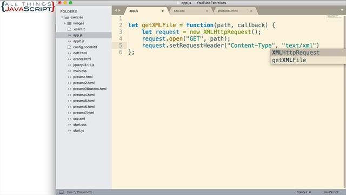Click the config.codekit3 file icon
The width and height of the screenshot is (346, 195).
click(x=69, y=47)
